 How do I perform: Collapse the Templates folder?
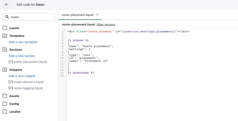[5, 36]
